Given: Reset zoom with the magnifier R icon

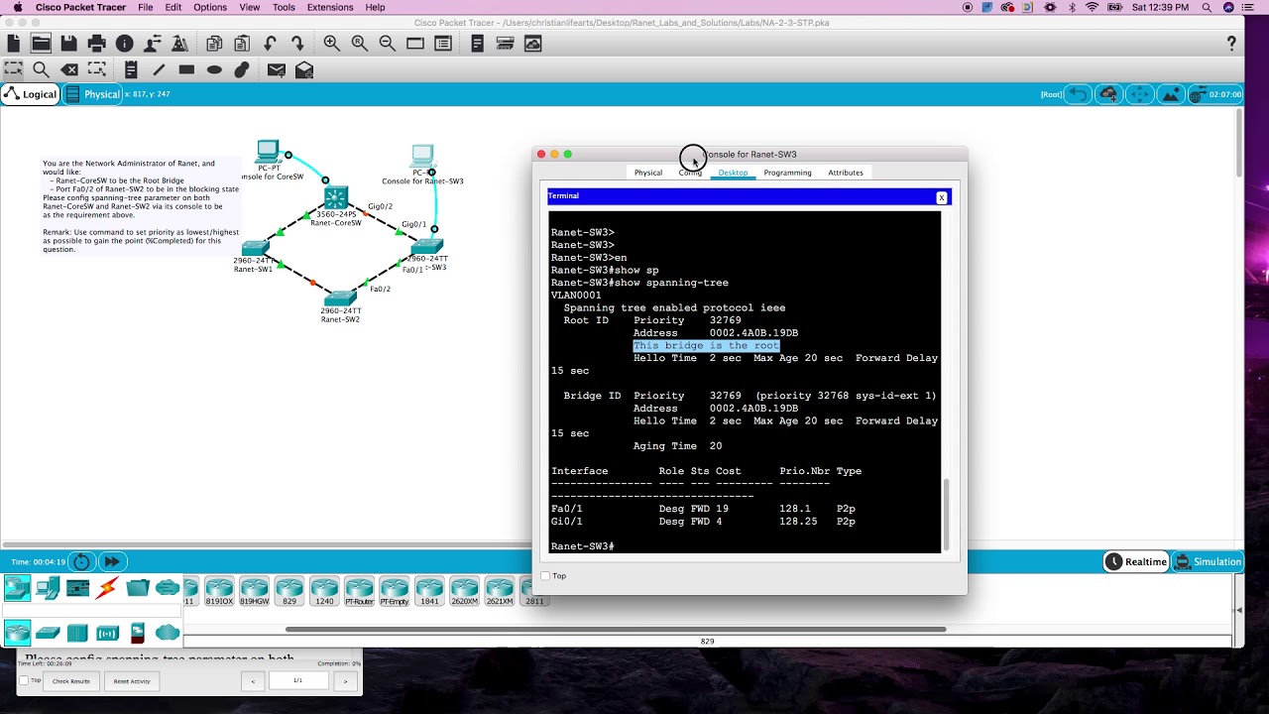Looking at the screenshot, I should coord(360,44).
